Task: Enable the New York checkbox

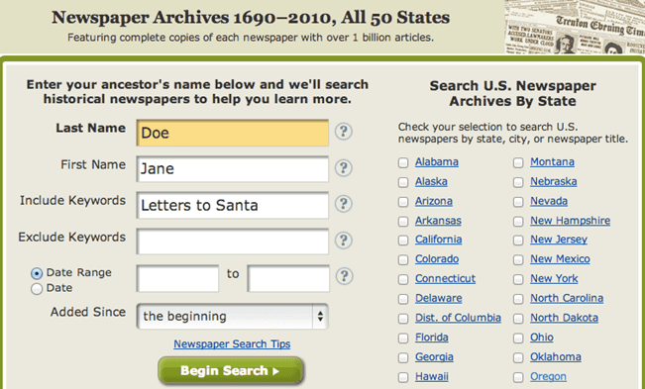Action: 518,279
